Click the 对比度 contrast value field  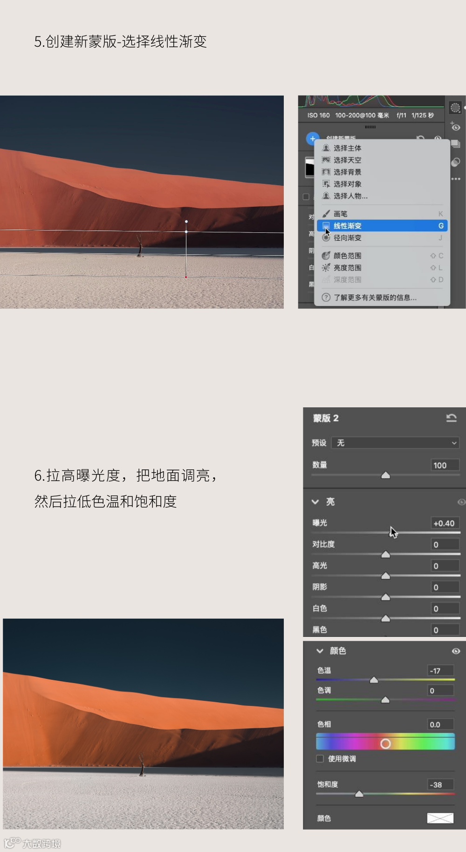[x=445, y=545]
